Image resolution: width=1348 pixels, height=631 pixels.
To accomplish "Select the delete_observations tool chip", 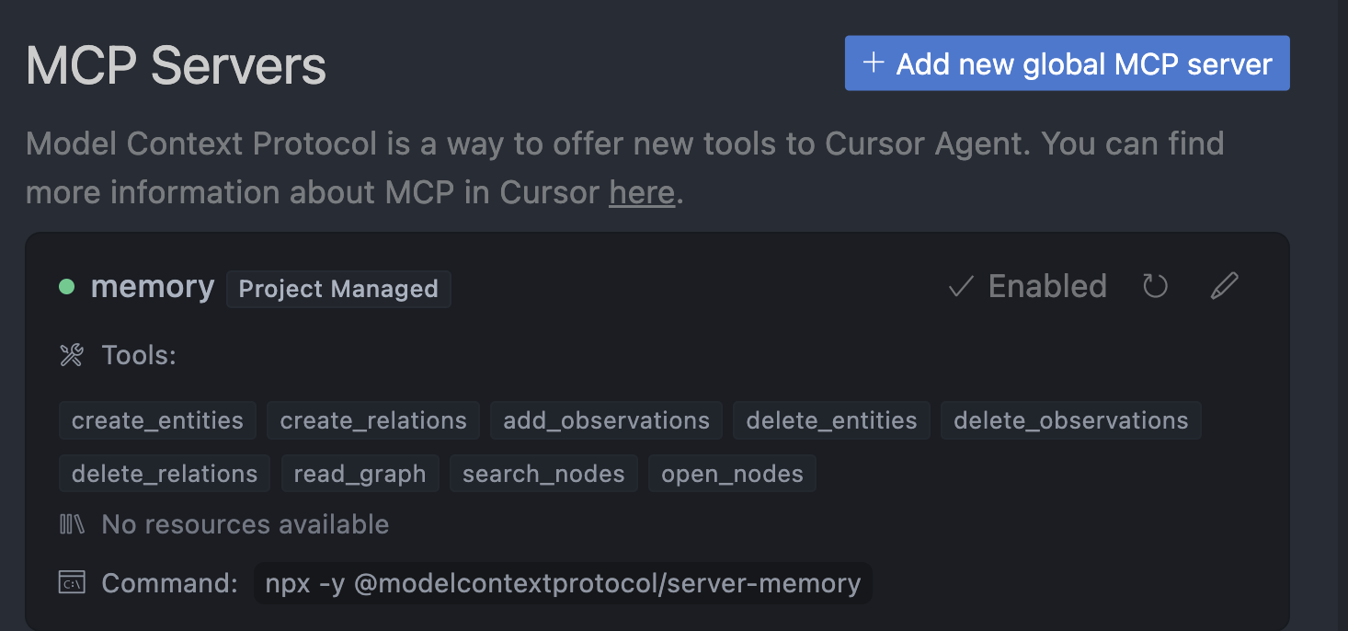I will click(x=1070, y=420).
